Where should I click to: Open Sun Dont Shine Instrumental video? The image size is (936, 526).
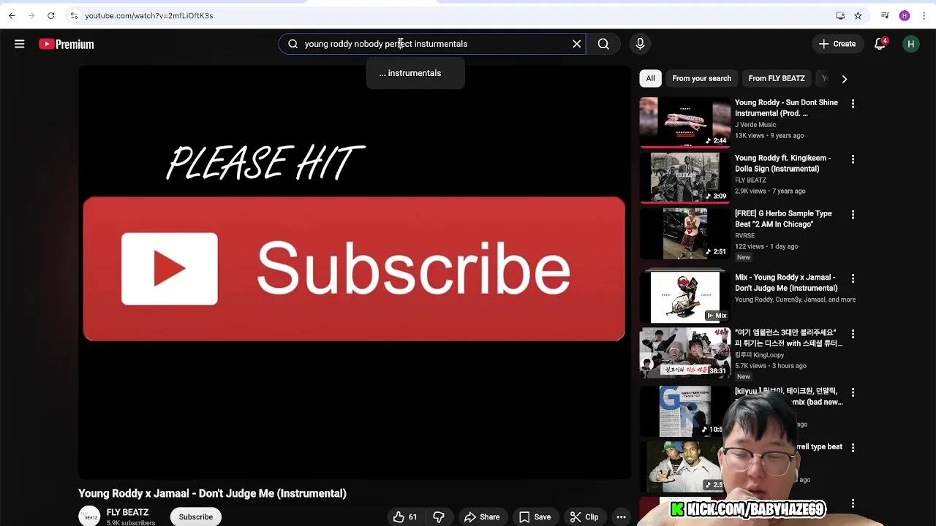(x=786, y=108)
